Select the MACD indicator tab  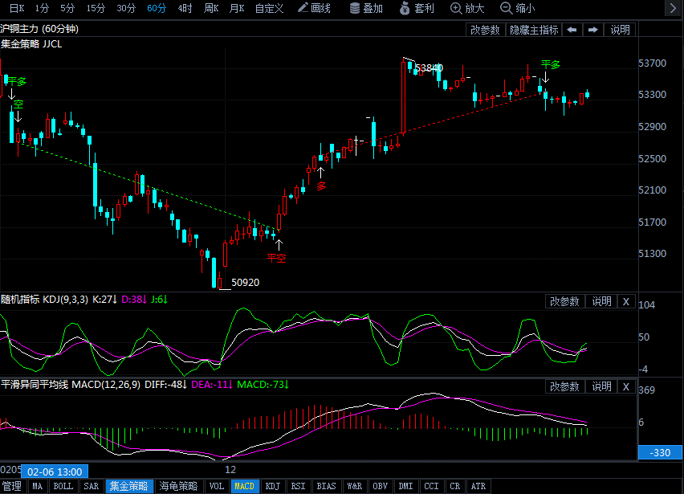click(244, 486)
